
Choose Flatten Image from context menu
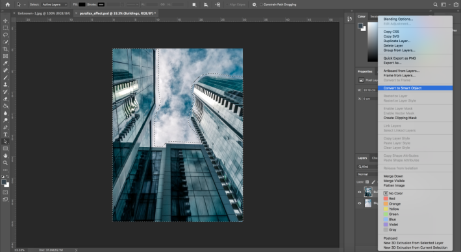[x=394, y=186]
